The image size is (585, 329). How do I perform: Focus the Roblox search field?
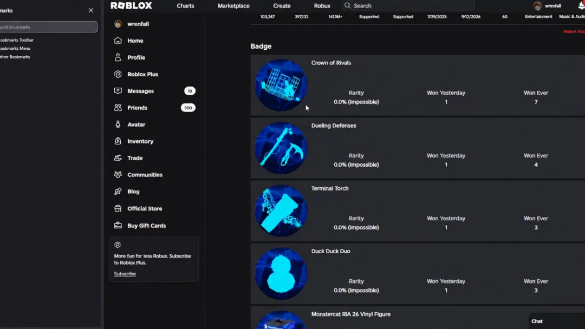(x=408, y=5)
